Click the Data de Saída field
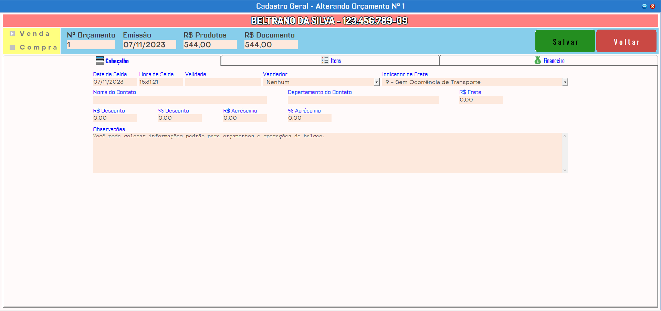 (x=115, y=82)
